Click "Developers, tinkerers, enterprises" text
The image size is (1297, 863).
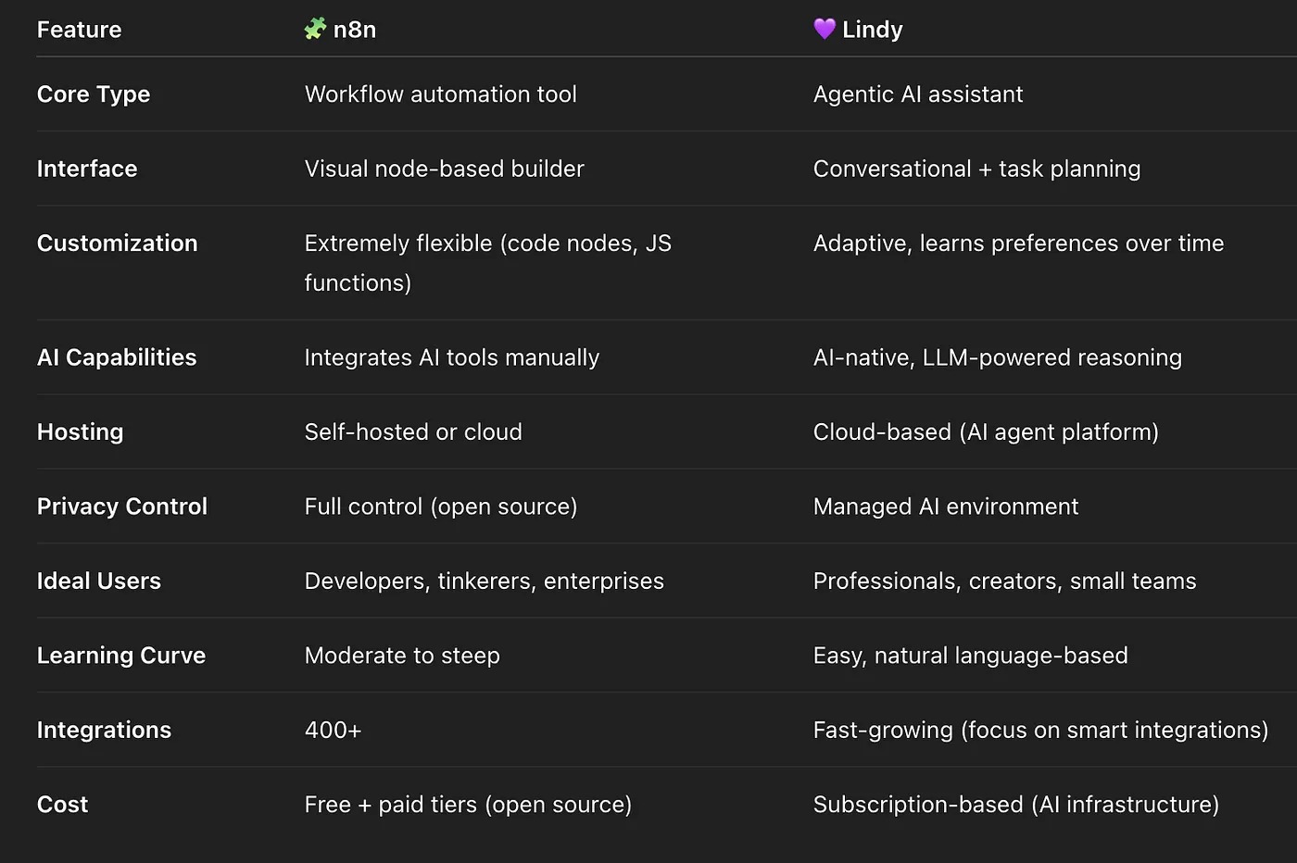485,582
